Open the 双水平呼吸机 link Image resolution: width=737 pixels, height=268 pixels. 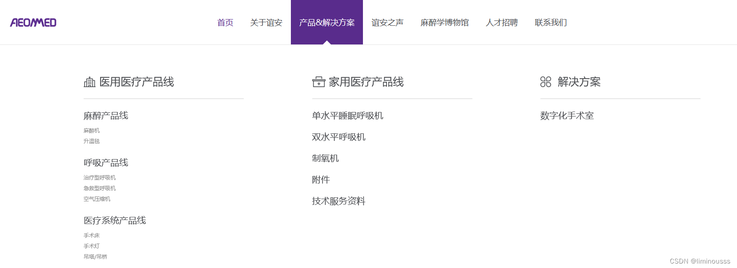click(x=338, y=137)
